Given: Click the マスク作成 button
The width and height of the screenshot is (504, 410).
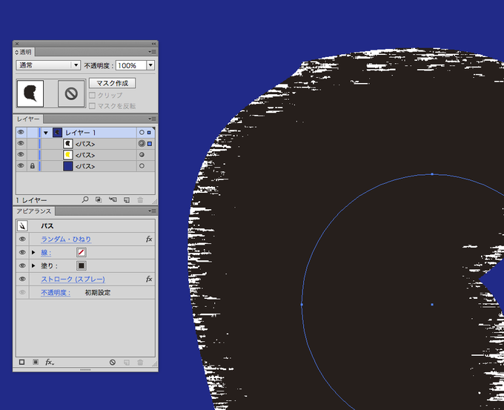Looking at the screenshot, I should pos(112,83).
